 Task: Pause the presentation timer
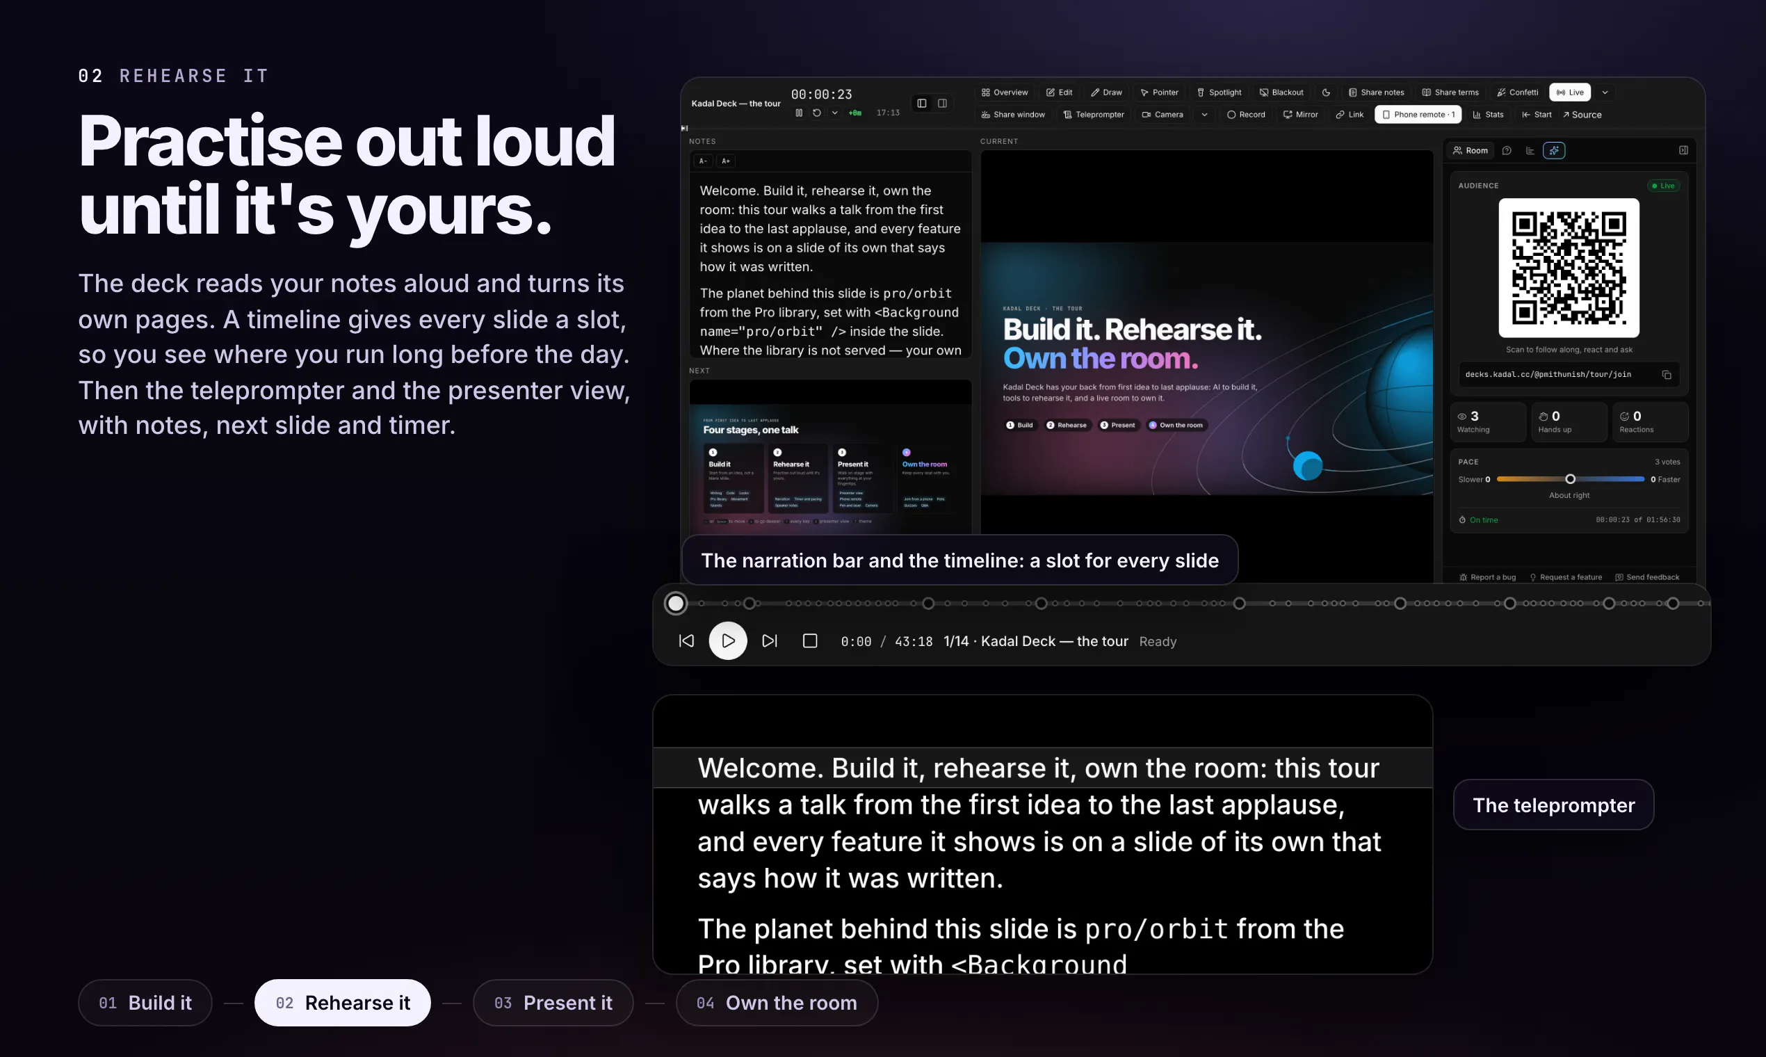(x=799, y=113)
